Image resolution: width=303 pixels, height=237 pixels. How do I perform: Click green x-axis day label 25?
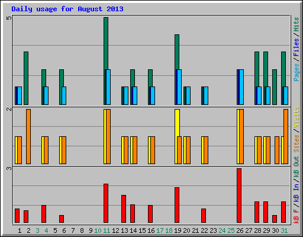coord(231,230)
